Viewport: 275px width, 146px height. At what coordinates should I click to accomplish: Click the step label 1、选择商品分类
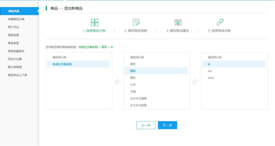click(94, 31)
